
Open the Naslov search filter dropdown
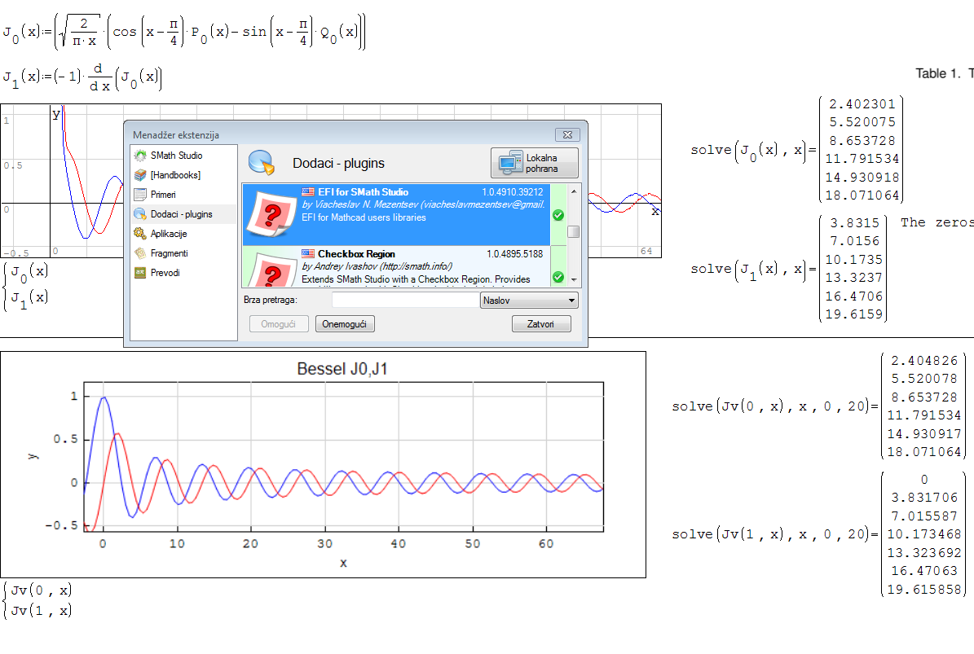(x=529, y=301)
